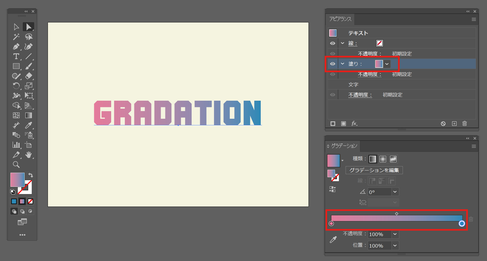Click 不透明度 link under the 塗り row

[369, 74]
